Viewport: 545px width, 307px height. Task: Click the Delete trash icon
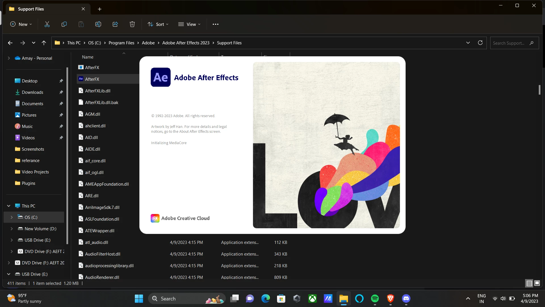tap(132, 24)
